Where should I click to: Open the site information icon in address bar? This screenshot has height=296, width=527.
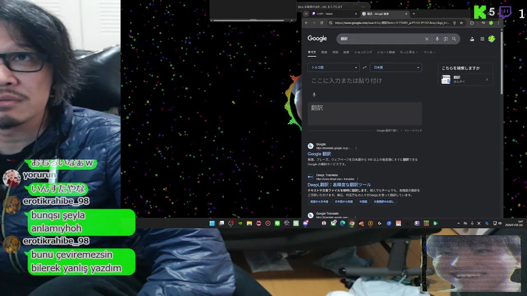331,23
